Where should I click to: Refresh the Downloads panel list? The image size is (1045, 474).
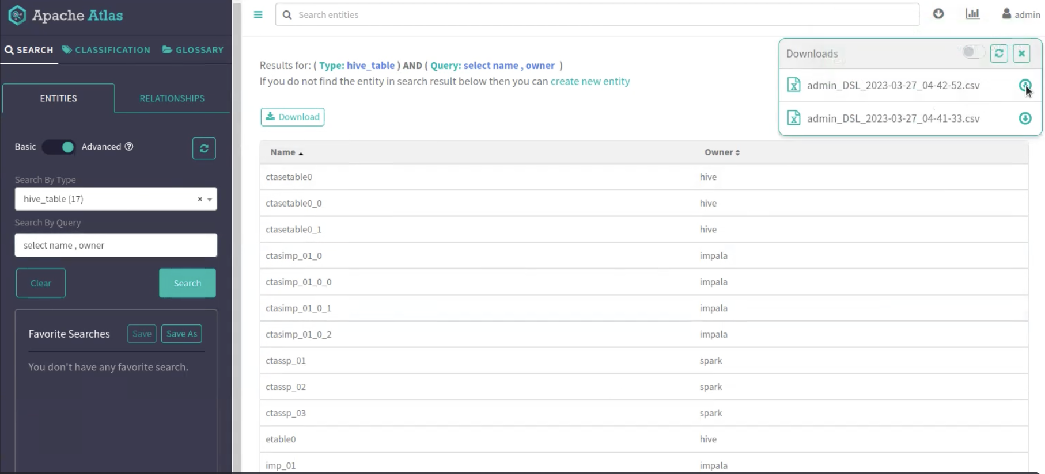pyautogui.click(x=999, y=53)
